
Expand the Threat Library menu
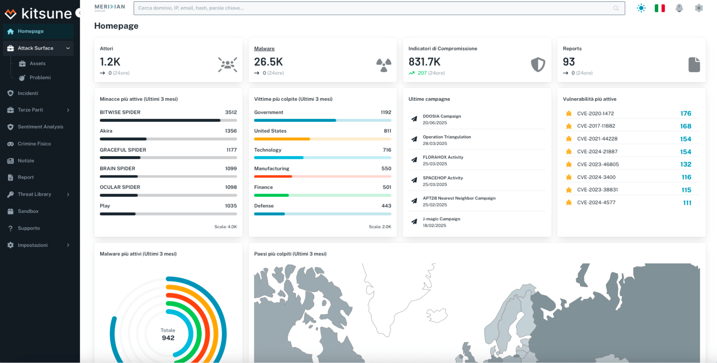tap(68, 194)
